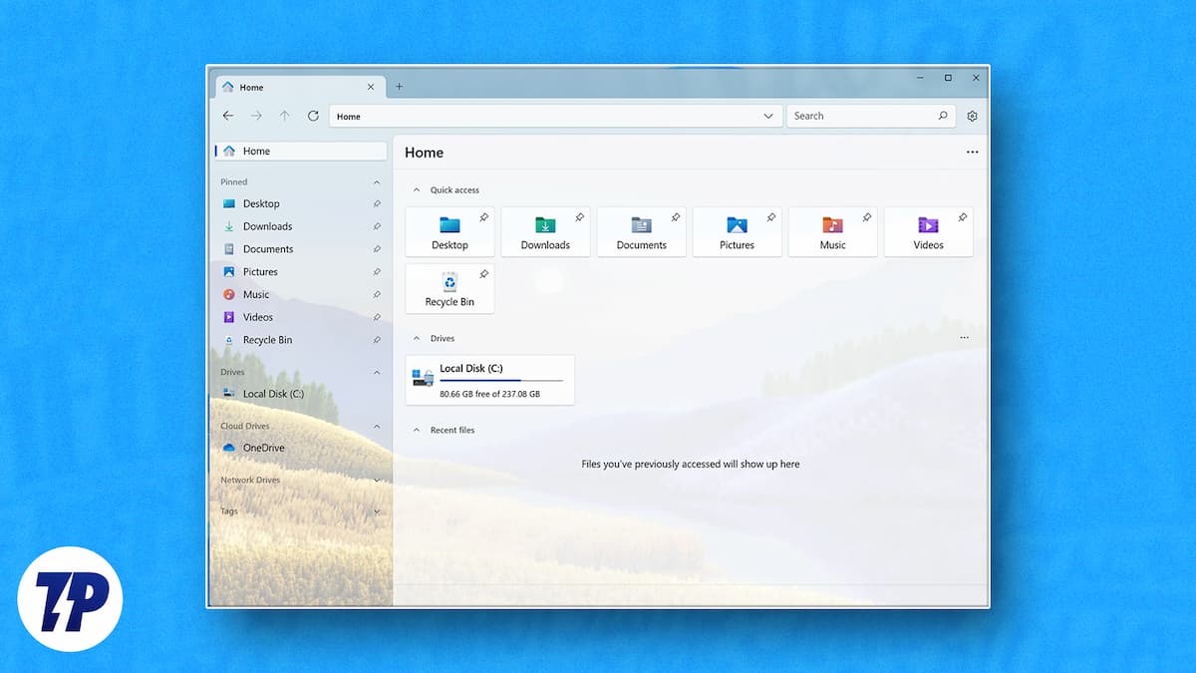Screen dimensions: 1196x673
Task: Click the search magnifier icon
Action: [943, 116]
